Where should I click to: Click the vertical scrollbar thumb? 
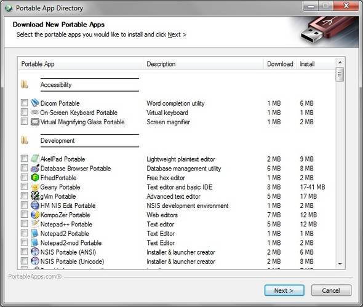click(340, 74)
